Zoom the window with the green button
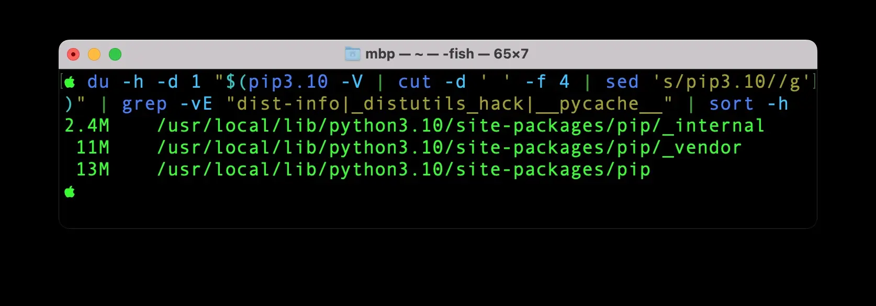This screenshot has width=876, height=306. (115, 54)
